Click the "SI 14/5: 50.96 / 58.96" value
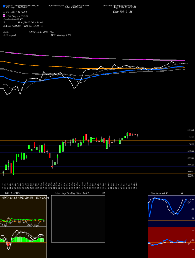 coord(30,23)
